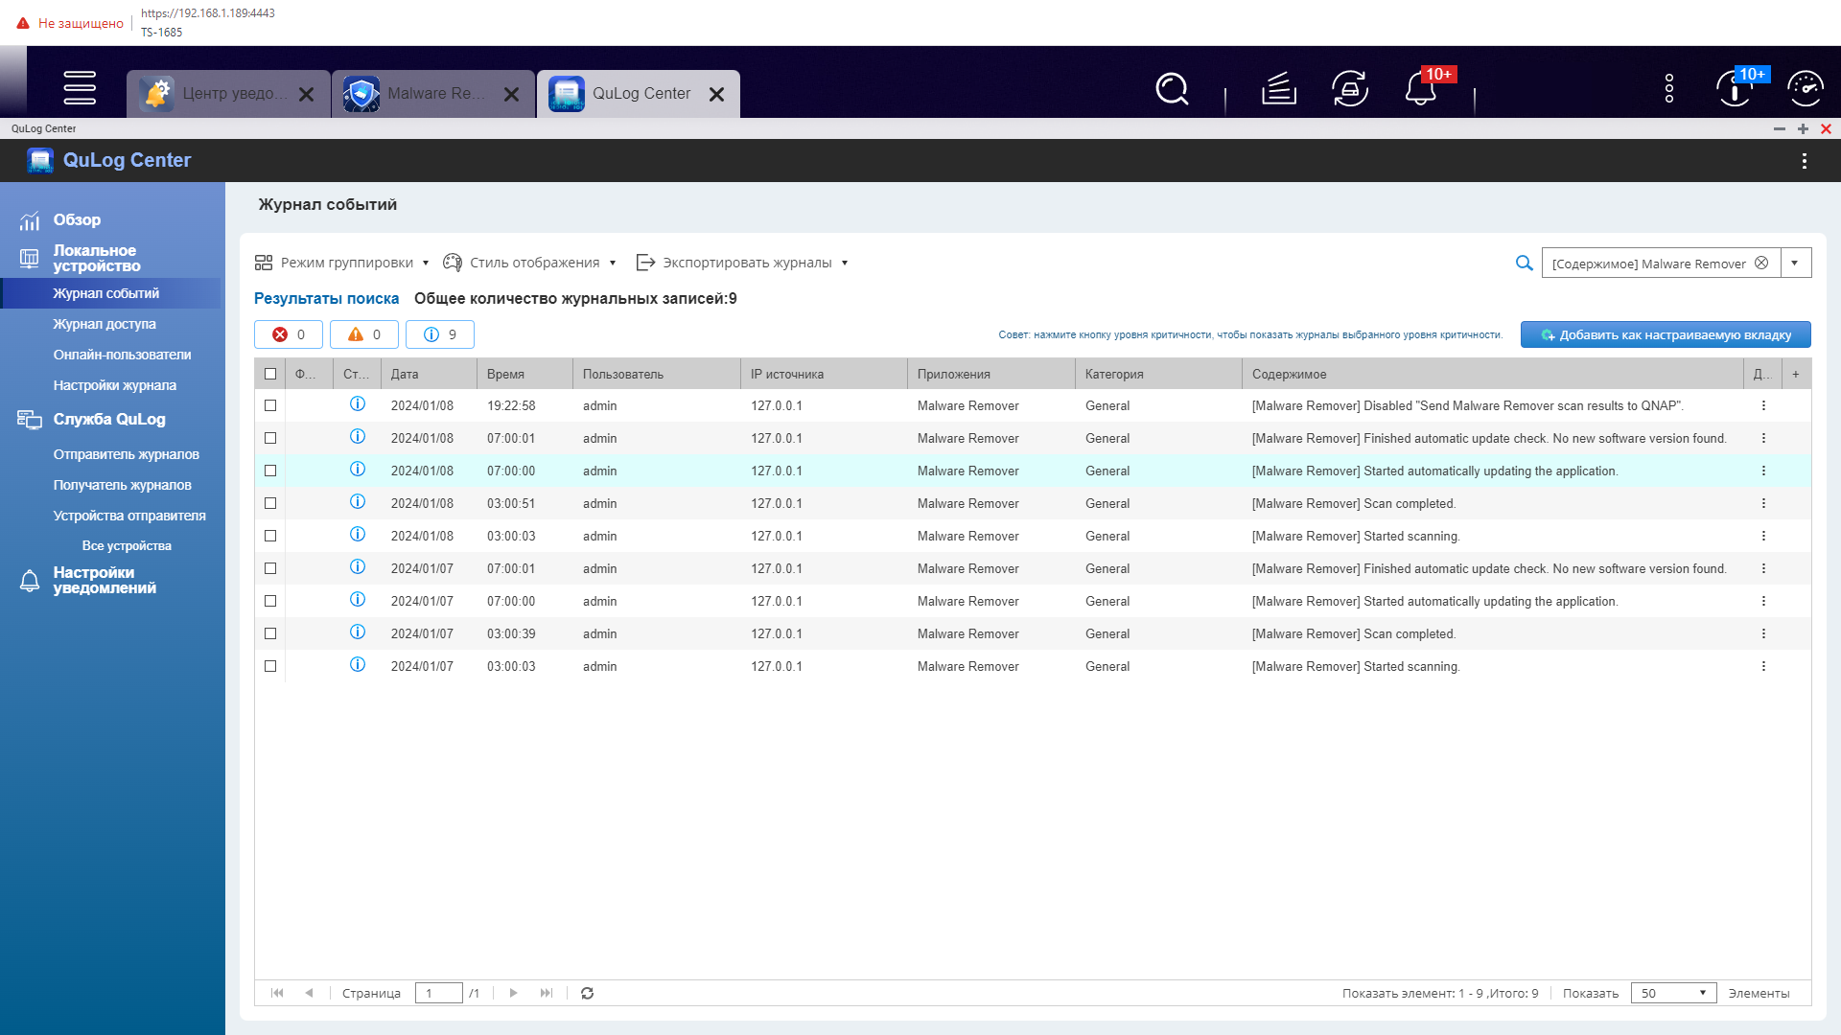Open the resource dashboard gauge icon

click(x=1806, y=89)
